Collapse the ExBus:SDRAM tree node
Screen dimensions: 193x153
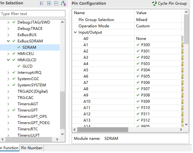[x=8, y=41]
